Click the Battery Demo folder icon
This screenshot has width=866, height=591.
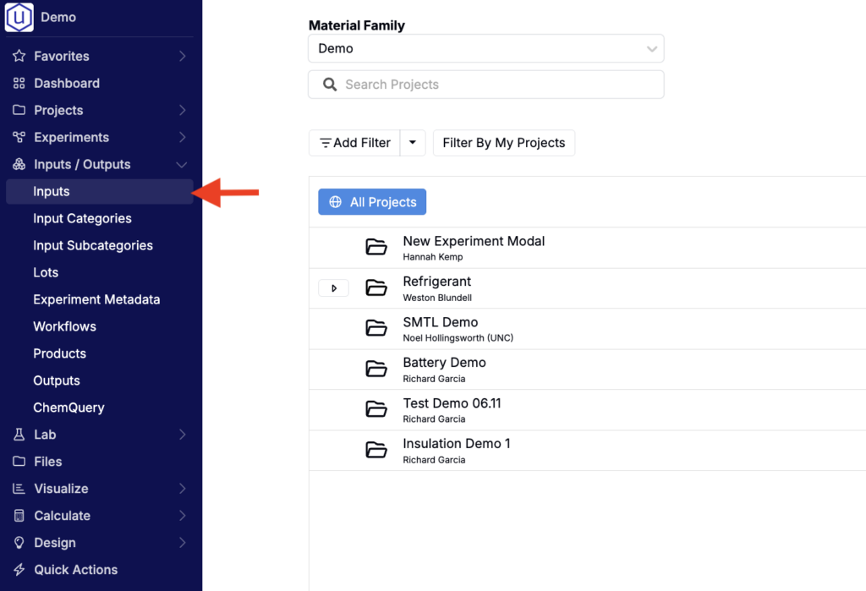click(x=376, y=369)
